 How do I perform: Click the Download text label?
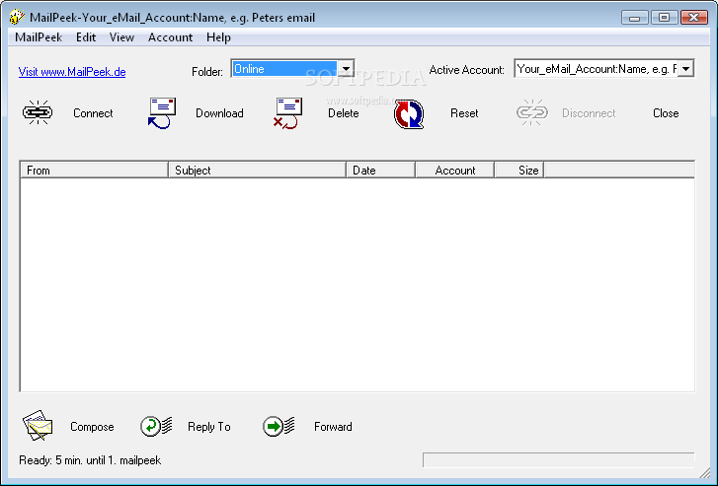point(219,113)
